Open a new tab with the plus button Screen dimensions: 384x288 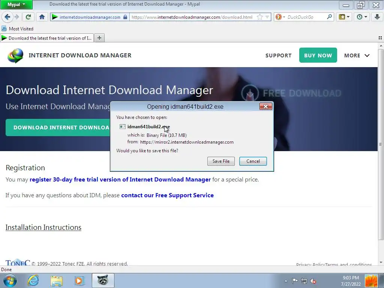pos(99,38)
